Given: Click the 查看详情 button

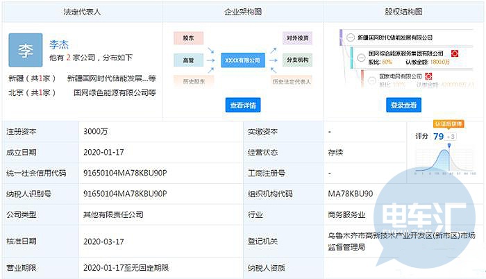Looking at the screenshot, I should pyautogui.click(x=243, y=105).
